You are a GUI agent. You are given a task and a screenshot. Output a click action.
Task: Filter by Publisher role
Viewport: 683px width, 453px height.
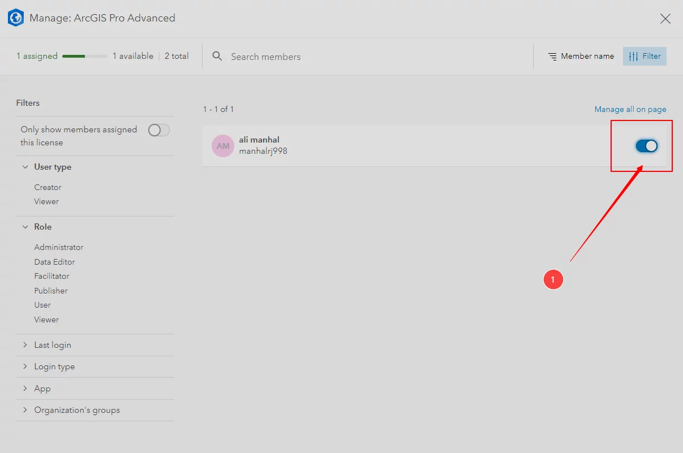click(x=51, y=291)
